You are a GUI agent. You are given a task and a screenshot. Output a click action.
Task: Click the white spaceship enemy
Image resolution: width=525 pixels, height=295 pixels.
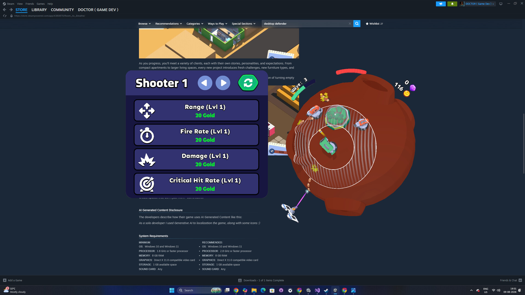pyautogui.click(x=290, y=213)
